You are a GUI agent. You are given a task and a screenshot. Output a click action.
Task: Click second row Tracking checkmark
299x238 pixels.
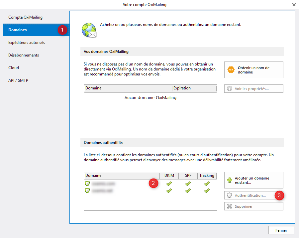(207, 190)
